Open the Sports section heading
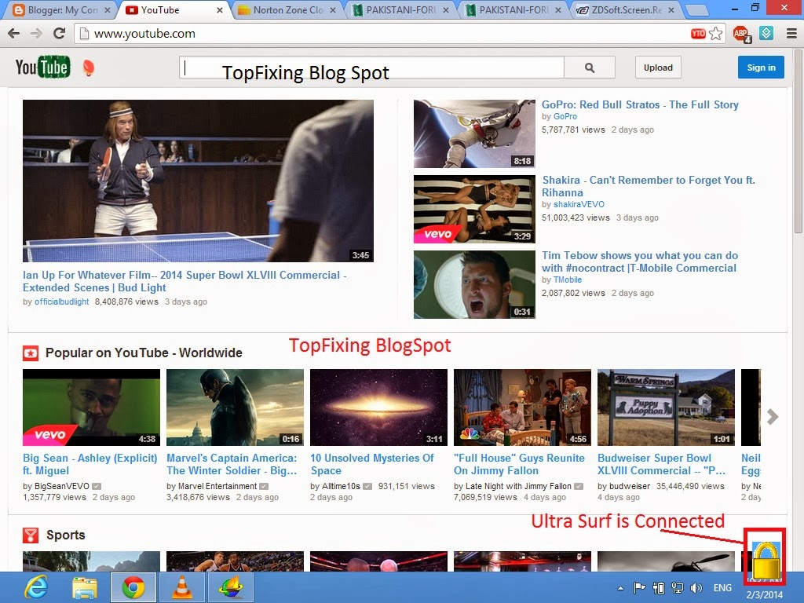Image resolution: width=804 pixels, height=603 pixels. (x=66, y=535)
